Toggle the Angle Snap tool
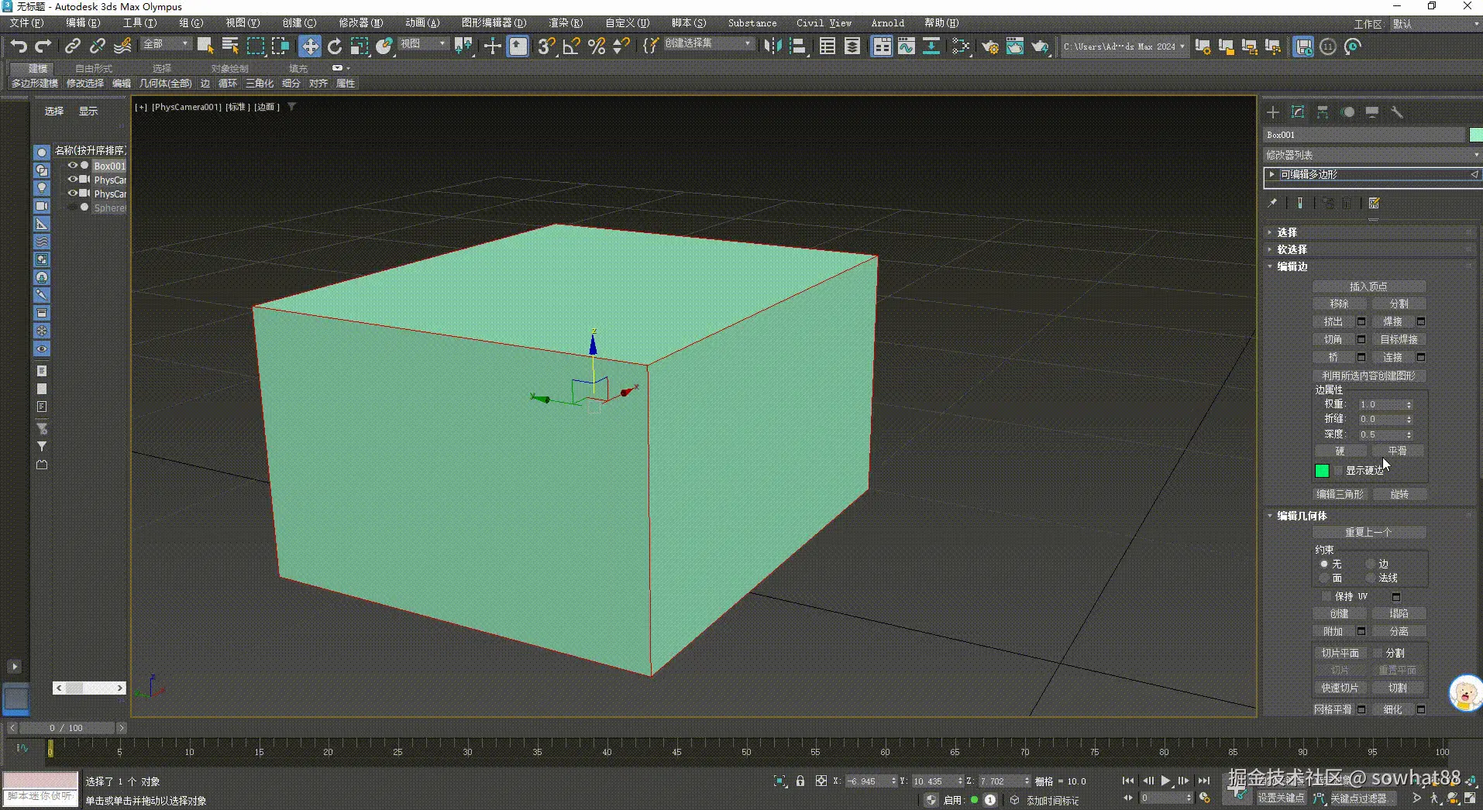Viewport: 1483px width, 810px height. tap(571, 46)
